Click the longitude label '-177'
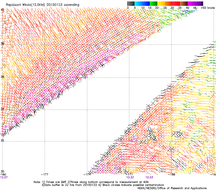 point(45,175)
